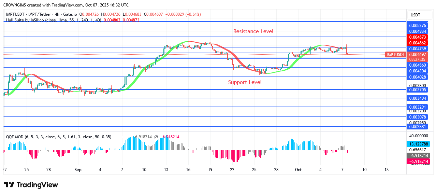Click the 0.002881 price axis label
Viewport: 437px width, 195px height.
418,127
